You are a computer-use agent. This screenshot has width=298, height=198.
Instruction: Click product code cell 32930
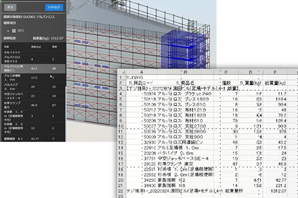[x=142, y=142]
